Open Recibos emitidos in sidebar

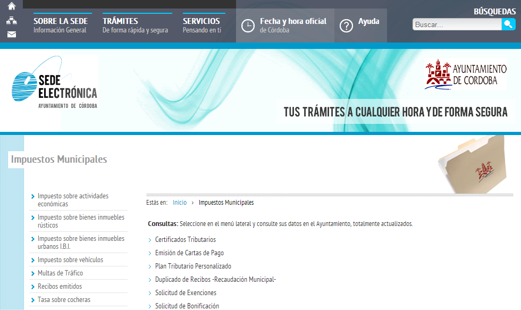point(60,286)
